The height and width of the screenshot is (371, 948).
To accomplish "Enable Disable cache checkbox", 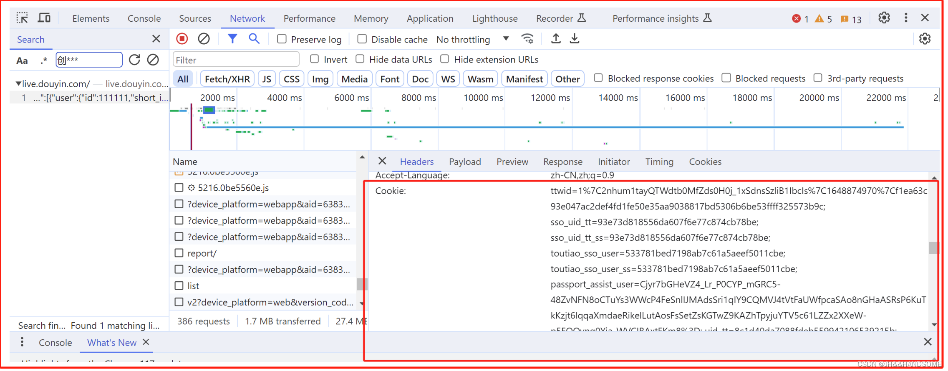I will (x=362, y=39).
